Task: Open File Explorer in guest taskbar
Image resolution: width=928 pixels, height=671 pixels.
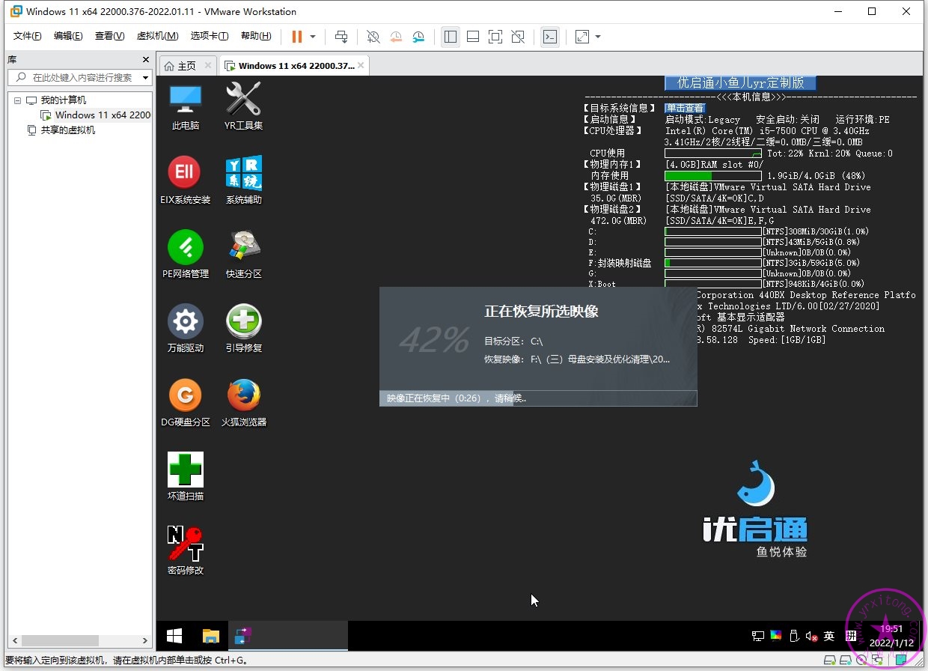Action: point(211,636)
